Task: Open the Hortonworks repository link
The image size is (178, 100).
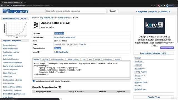Action: coord(140,68)
